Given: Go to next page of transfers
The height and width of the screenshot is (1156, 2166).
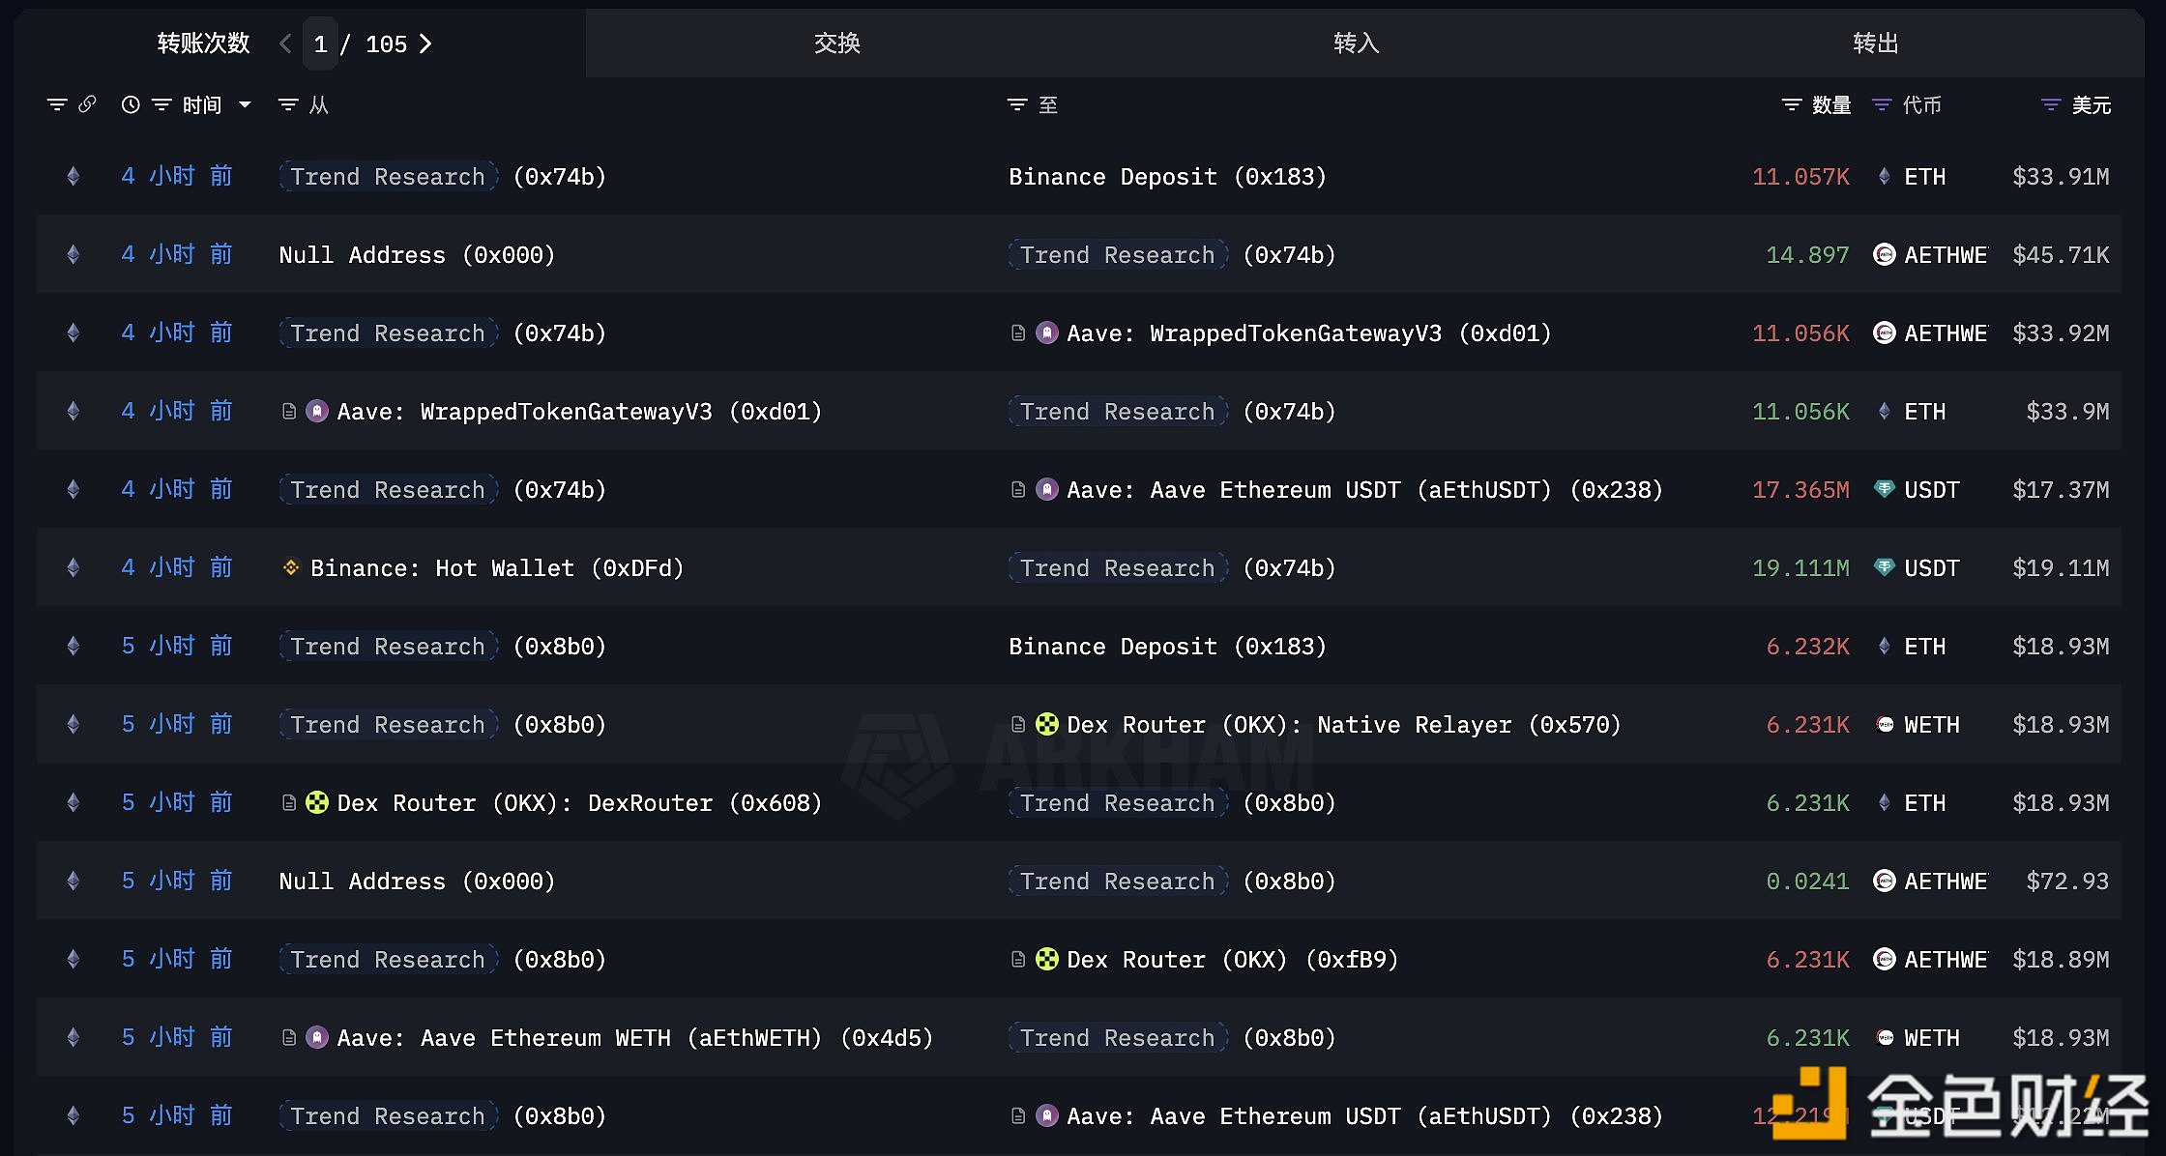Looking at the screenshot, I should (x=425, y=43).
